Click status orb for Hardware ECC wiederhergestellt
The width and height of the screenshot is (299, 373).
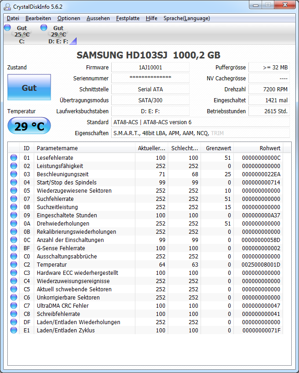14,273
